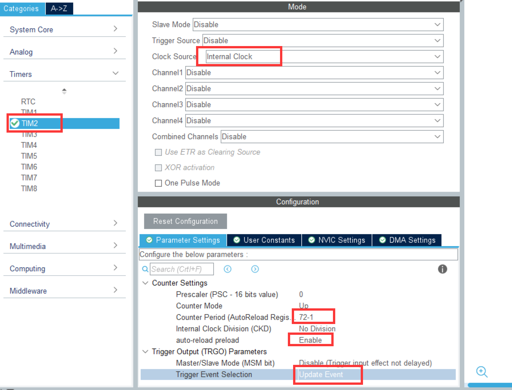Viewport: 512px width, 390px height.
Task: Switch to the A->Z tab
Action: (x=59, y=8)
